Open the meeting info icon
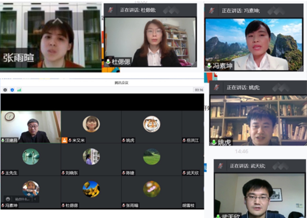The image size is (307, 218). click(5, 90)
